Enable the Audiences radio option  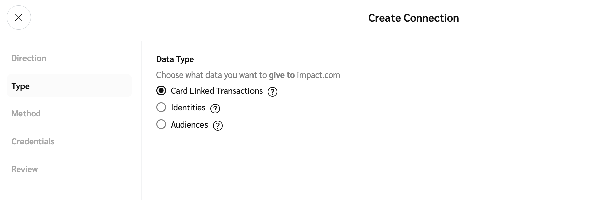161,124
